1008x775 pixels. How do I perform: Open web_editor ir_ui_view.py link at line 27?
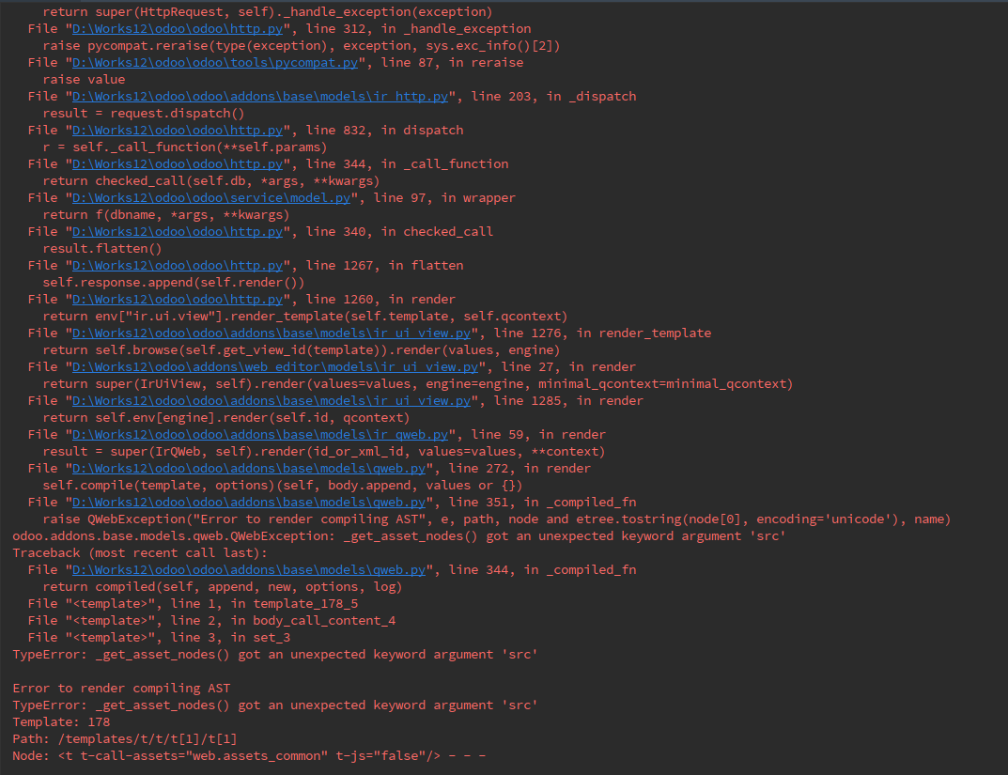click(x=275, y=367)
